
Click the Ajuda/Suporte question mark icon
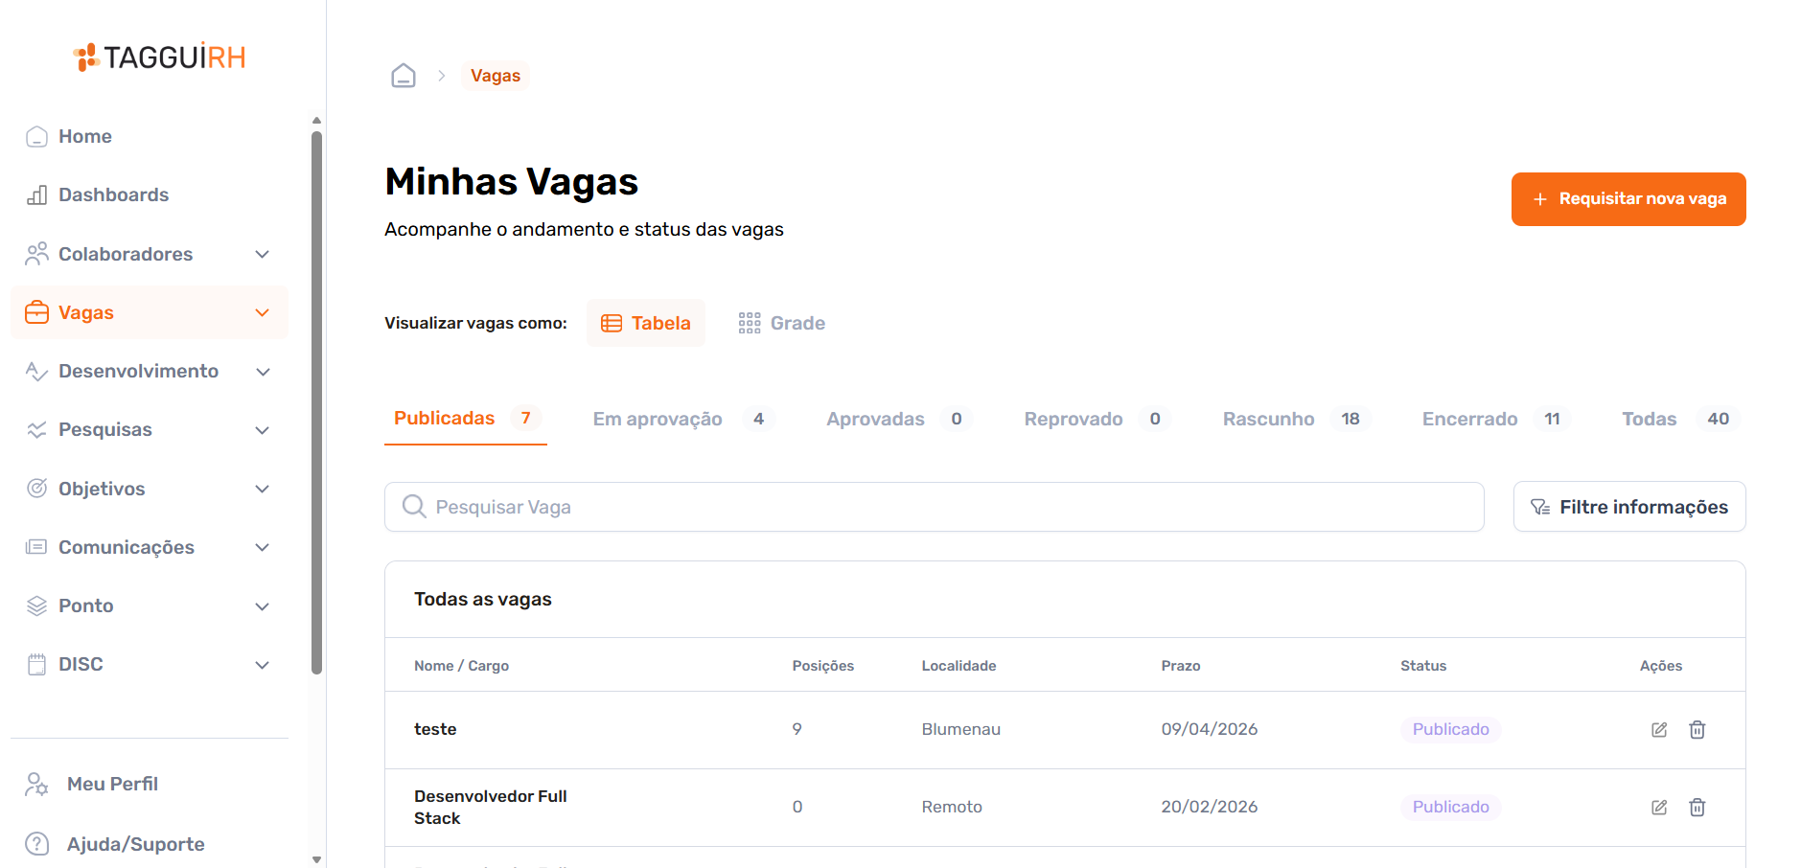pyautogui.click(x=36, y=844)
